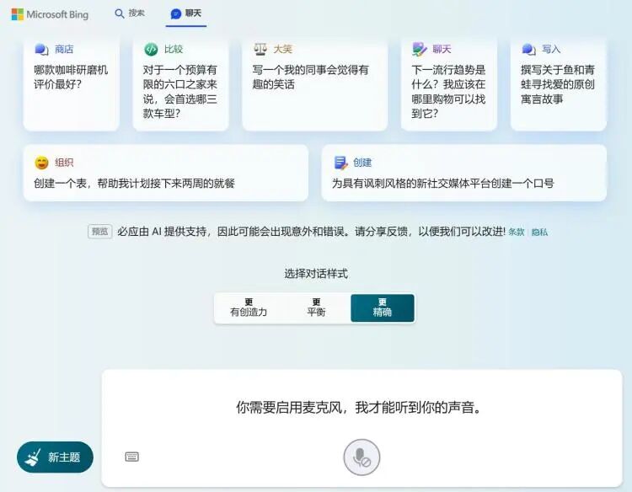The image size is (632, 492).
Task: Select 更平衡 conversation style
Action: [316, 307]
